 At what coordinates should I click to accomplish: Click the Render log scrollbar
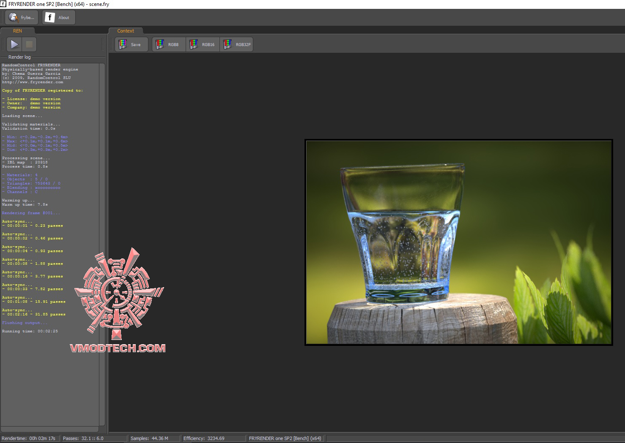102,245
